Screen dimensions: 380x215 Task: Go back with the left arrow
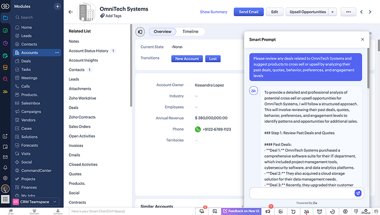click(x=71, y=12)
